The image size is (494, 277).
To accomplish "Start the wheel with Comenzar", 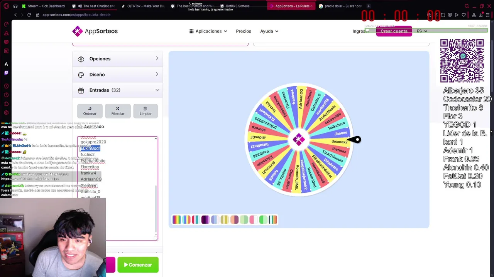I will [x=138, y=265].
